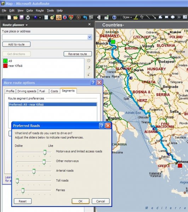Viewport: 188px width, 212px height.
Task: Click the Arterial roads slider handle
Action: 34,171
